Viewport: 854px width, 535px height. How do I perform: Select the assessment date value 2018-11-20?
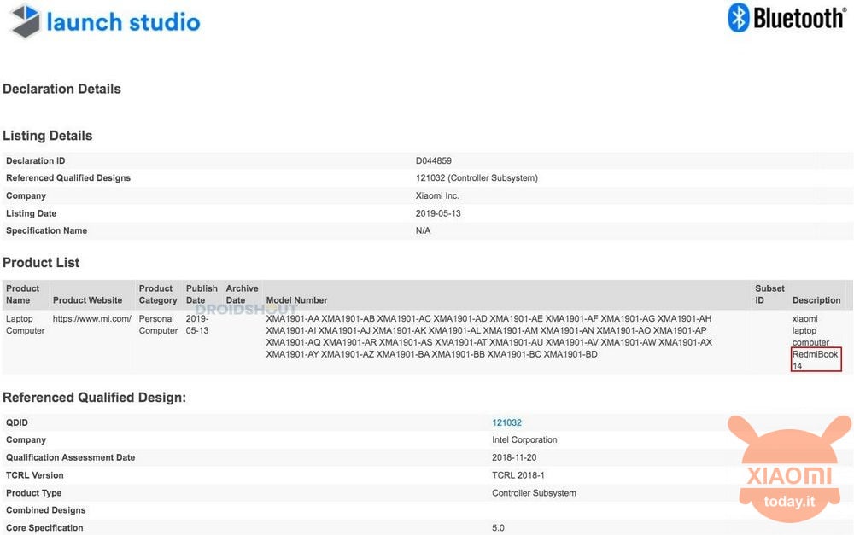click(x=514, y=457)
